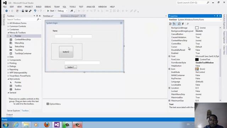Click the Quick Launch input field
This screenshot has width=227, height=128.
coord(192,2)
